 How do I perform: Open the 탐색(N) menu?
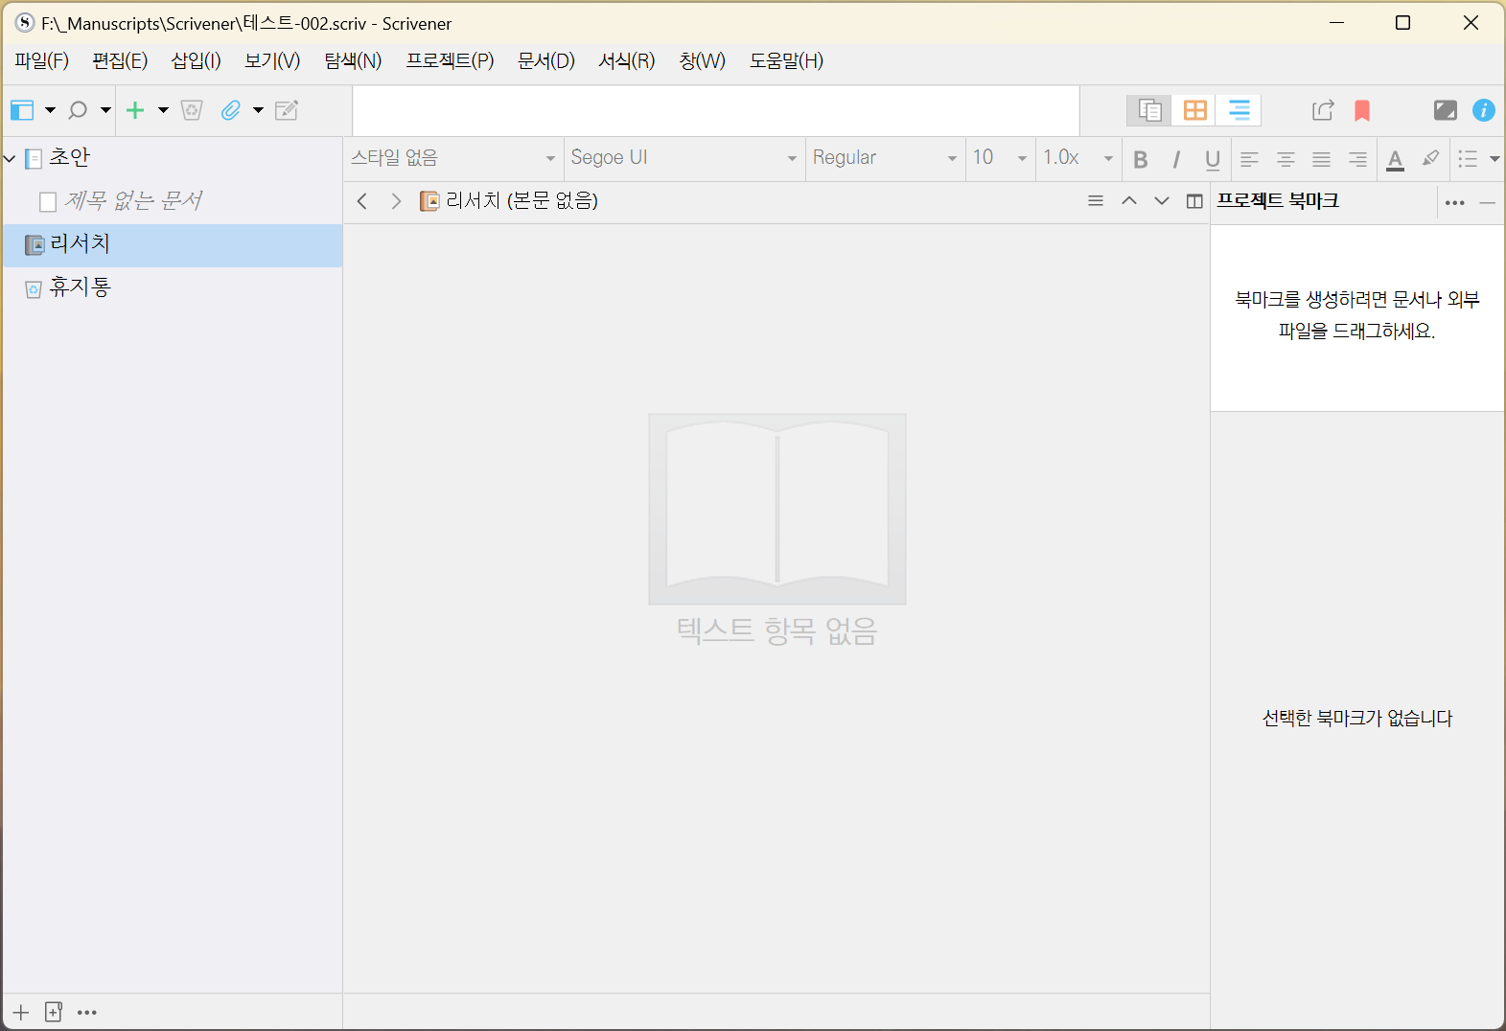[x=353, y=61]
